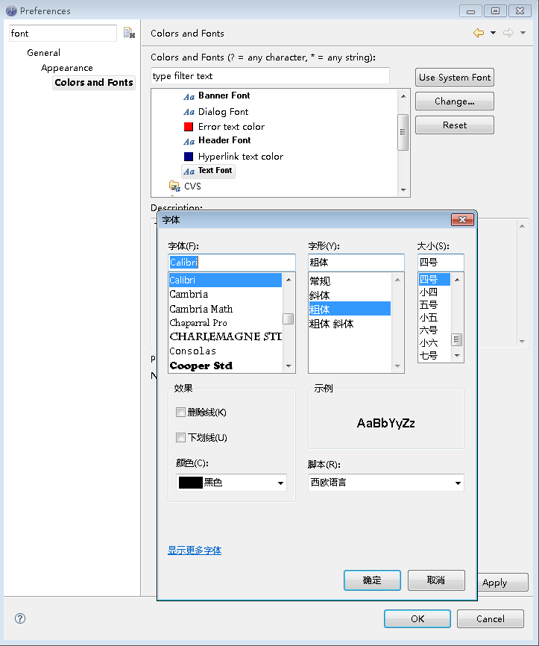Click the Change... button
Screen dimensions: 539x646
pyautogui.click(x=455, y=101)
